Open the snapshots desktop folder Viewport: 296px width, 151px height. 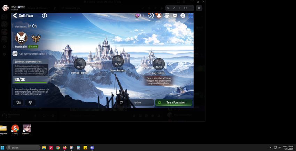3,129
